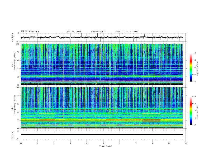Click the ch.2 colorbar "log(PSD)(V²/Hz)" label
The image size is (209, 161).
point(198,112)
